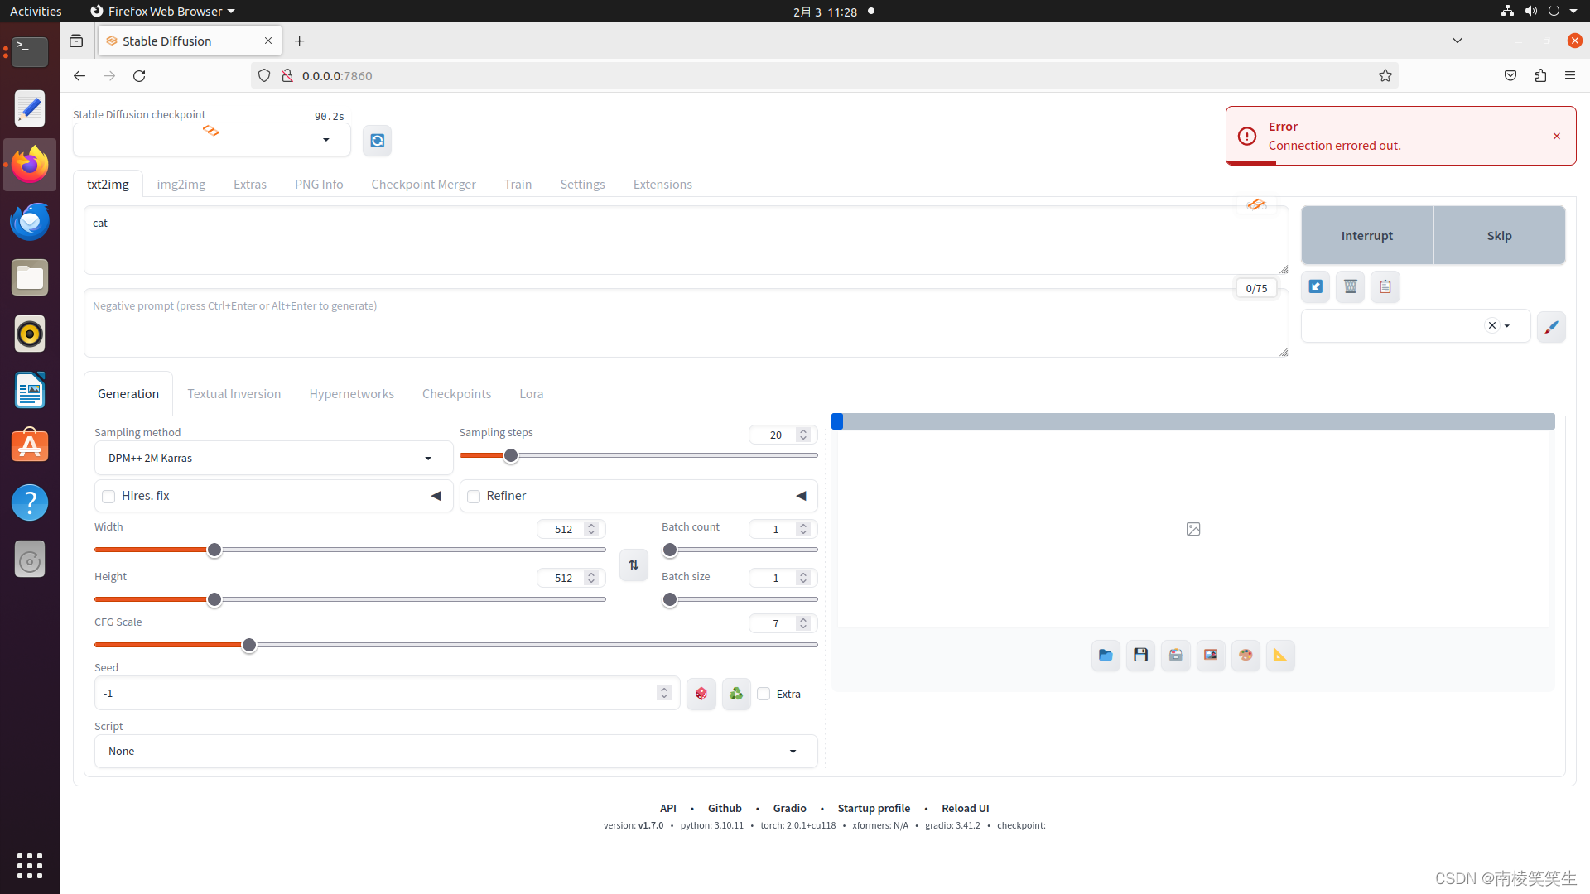Click into the Negative prompt text box

point(686,323)
